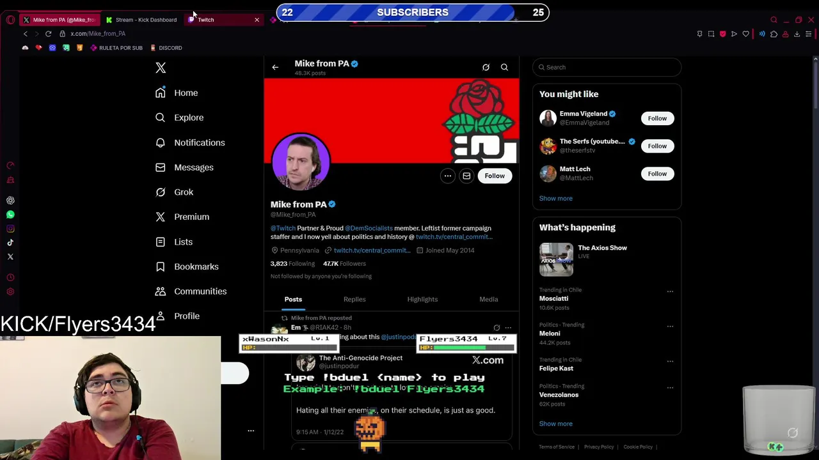Click the X logo above Home
The height and width of the screenshot is (460, 819).
(161, 68)
